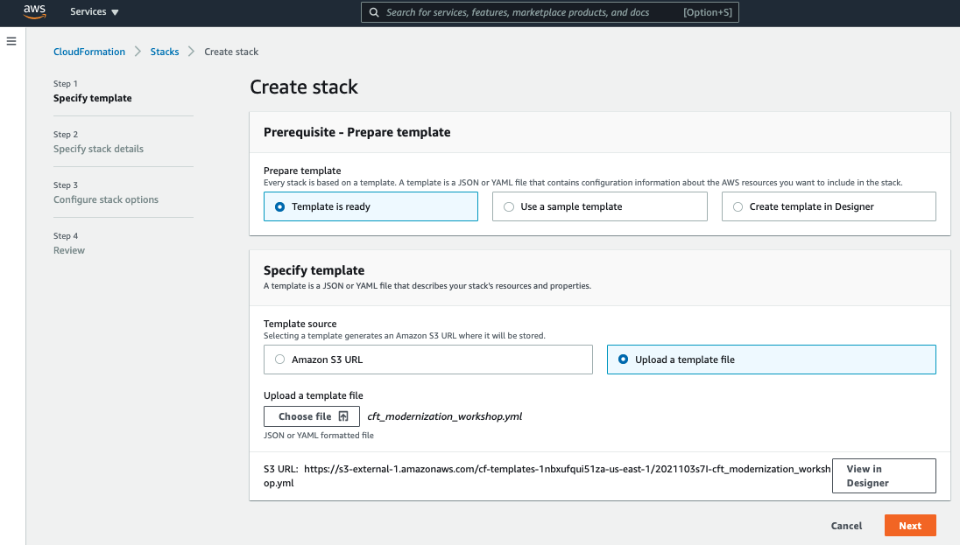This screenshot has width=960, height=545.
Task: Select Upload a template file option
Action: pos(771,360)
